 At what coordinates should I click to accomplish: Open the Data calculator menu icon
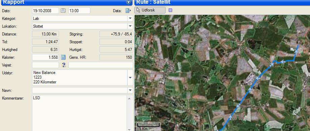[x=128, y=11]
